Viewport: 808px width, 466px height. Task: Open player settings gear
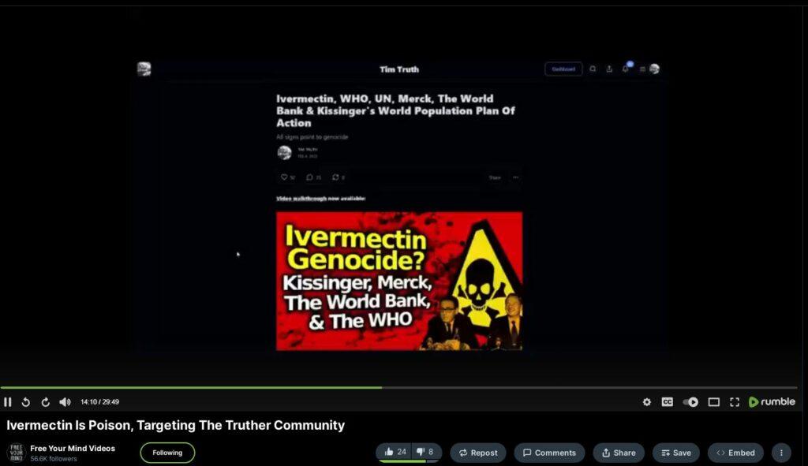coord(647,402)
